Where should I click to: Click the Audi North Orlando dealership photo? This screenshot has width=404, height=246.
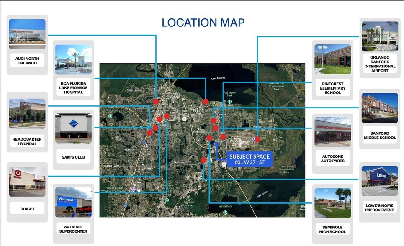tap(27, 34)
